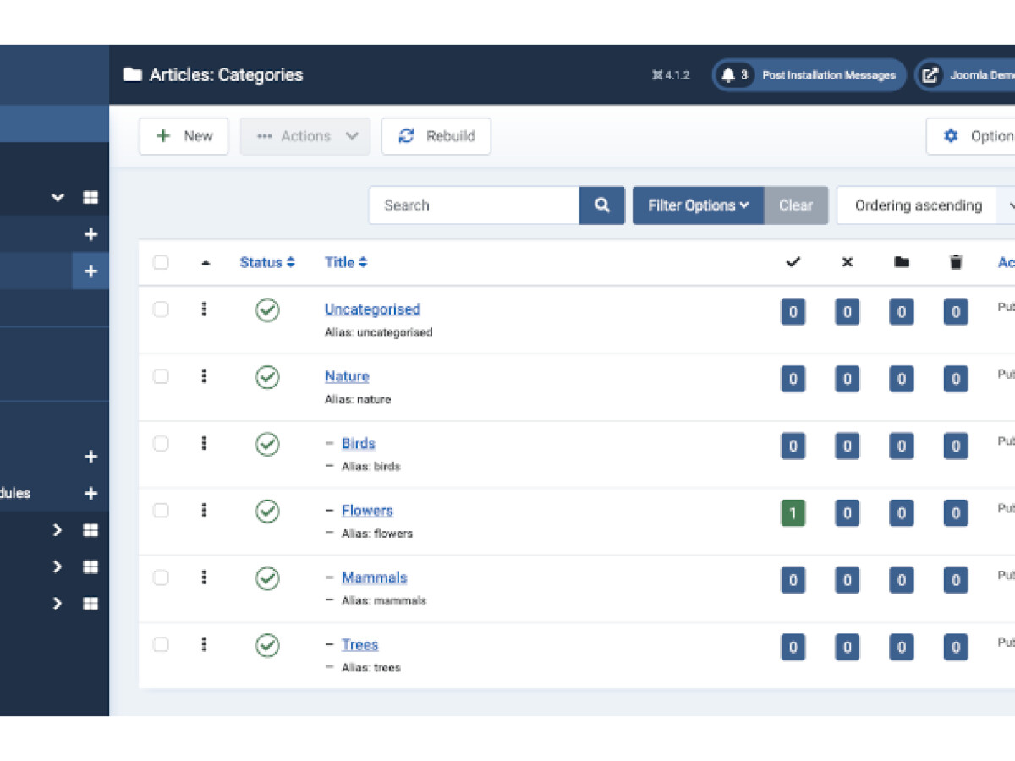This screenshot has height=761, width=1015.
Task: Open the Uncategorised category
Action: (x=372, y=309)
